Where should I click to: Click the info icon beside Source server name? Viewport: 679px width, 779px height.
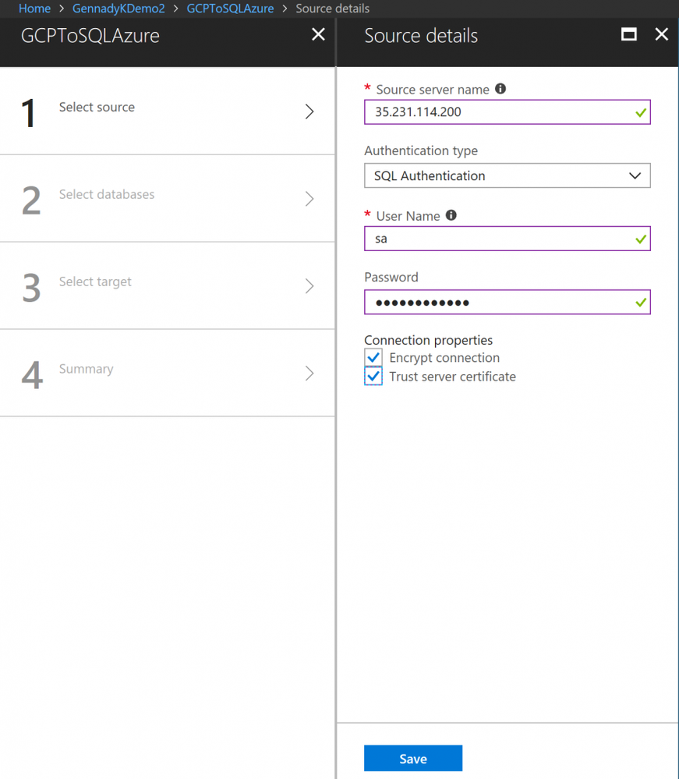tap(500, 89)
